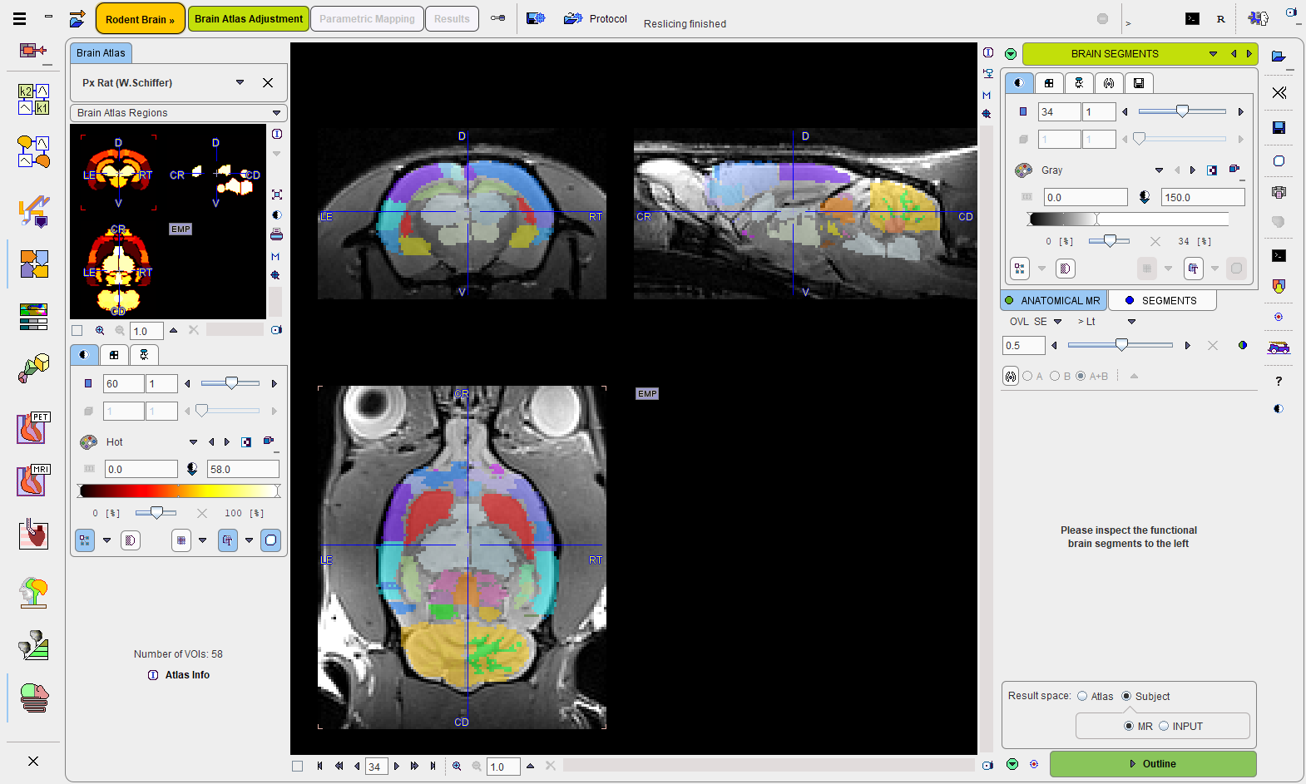This screenshot has width=1306, height=784.
Task: Click the save protocol icon in top bar
Action: 536,18
